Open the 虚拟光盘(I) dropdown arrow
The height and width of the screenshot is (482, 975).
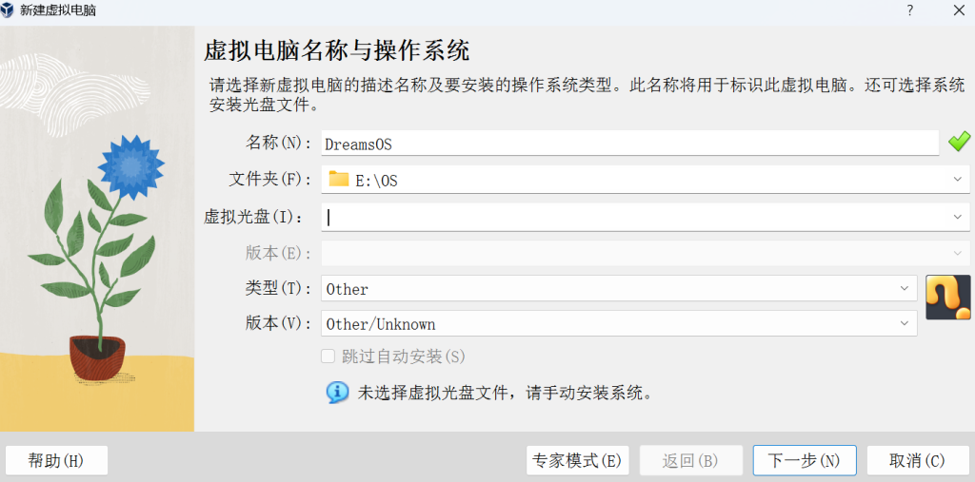[957, 217]
